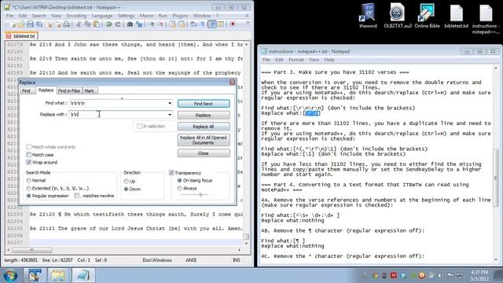
Task: Select the Extended search mode radio button
Action: click(29, 189)
